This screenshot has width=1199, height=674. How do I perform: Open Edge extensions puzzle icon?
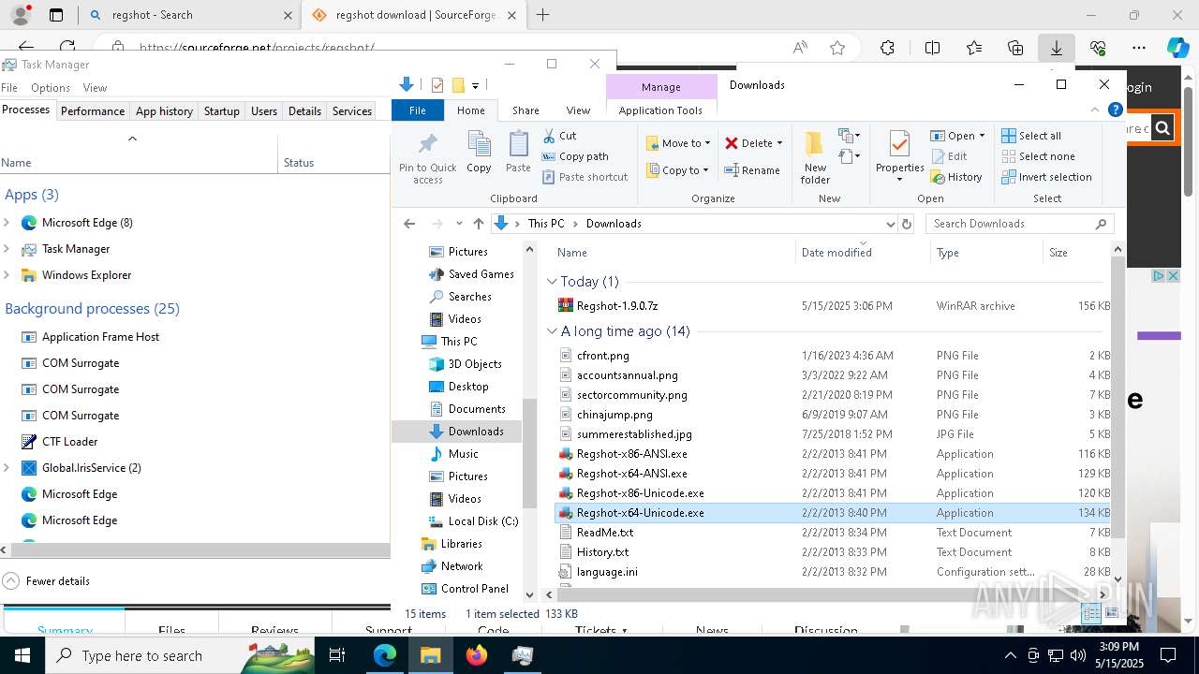click(x=887, y=48)
